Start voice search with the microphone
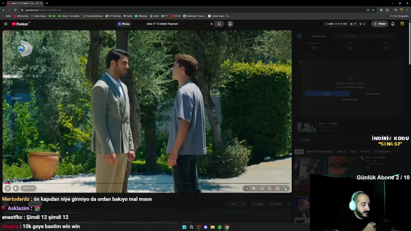The width and height of the screenshot is (411, 231). point(230,24)
